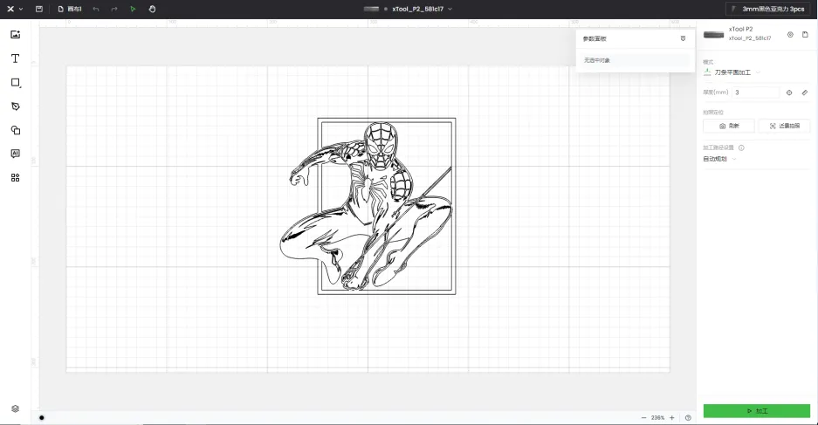818x425 pixels.
Task: Click the green 加工 process button
Action: pyautogui.click(x=756, y=411)
